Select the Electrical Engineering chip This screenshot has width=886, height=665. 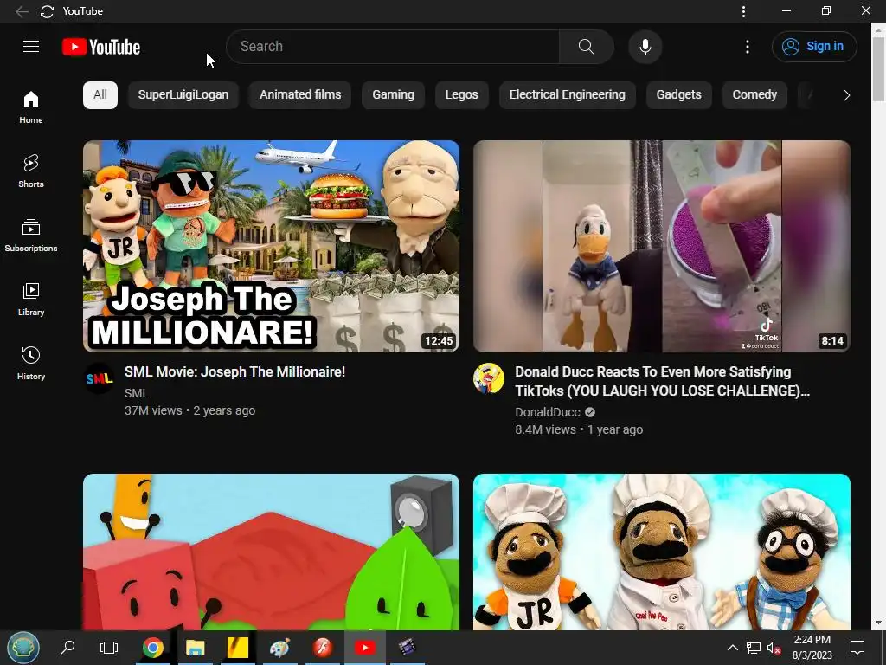tap(568, 95)
